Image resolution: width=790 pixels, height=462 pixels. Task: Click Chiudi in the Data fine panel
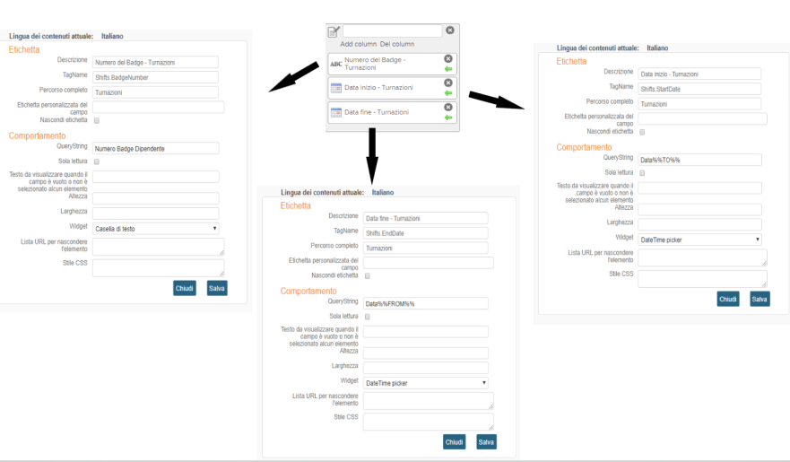[454, 442]
